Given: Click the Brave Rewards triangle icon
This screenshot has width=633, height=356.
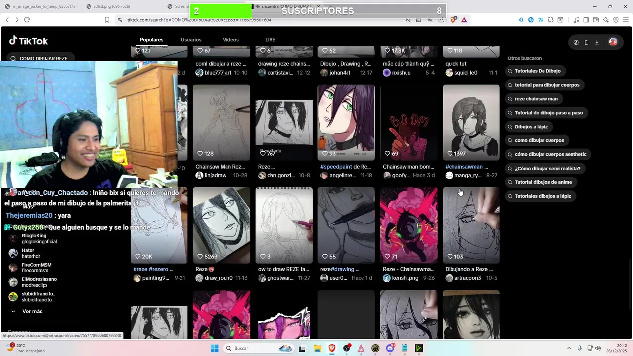Looking at the screenshot, I should (x=464, y=20).
